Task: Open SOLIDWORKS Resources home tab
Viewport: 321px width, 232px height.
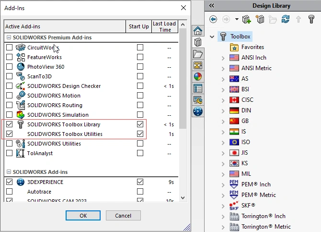Action: coord(198,31)
